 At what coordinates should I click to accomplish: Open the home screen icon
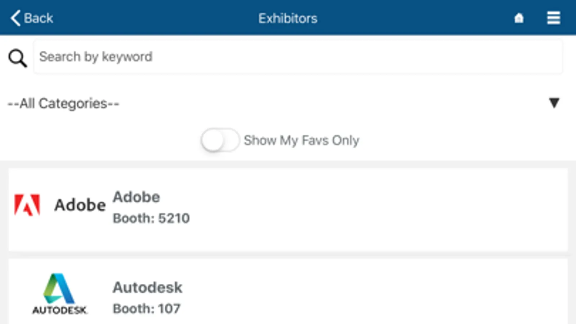519,18
